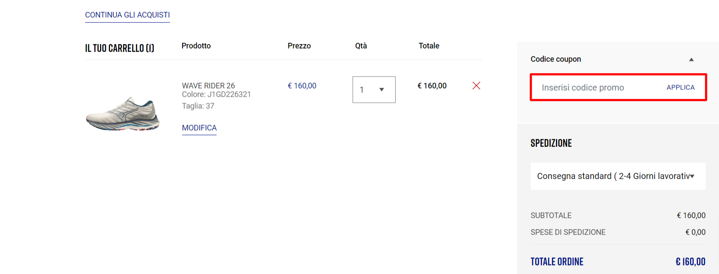Click the APPLICA coupon button
The width and height of the screenshot is (719, 274).
[681, 87]
